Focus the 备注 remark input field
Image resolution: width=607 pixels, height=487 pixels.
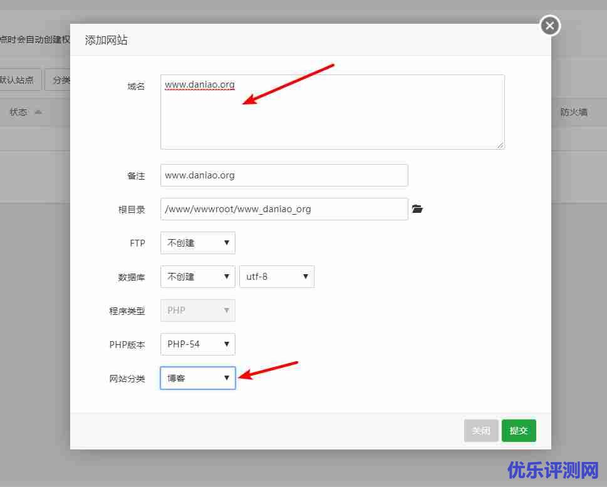(x=284, y=175)
